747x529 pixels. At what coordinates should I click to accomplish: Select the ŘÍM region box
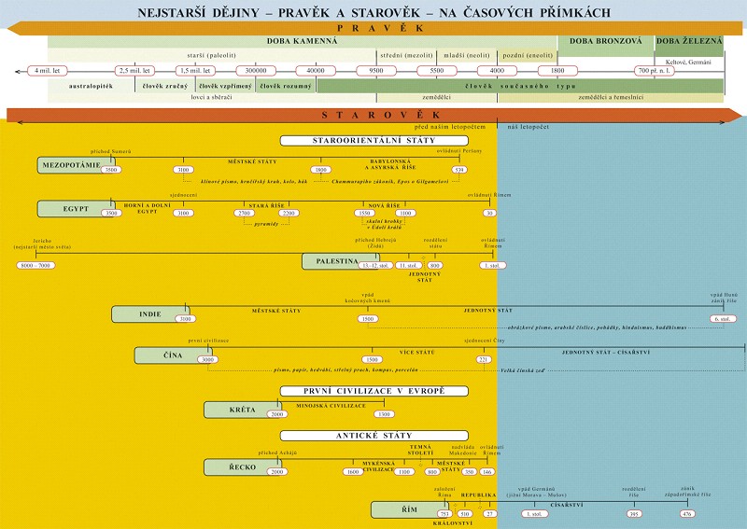pyautogui.click(x=410, y=509)
